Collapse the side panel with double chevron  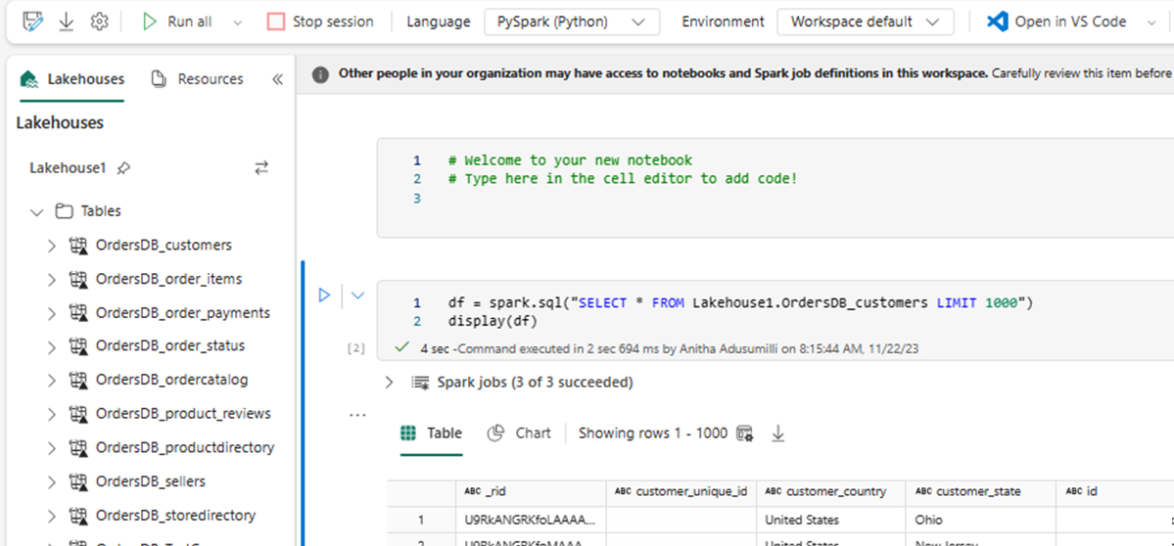point(277,79)
